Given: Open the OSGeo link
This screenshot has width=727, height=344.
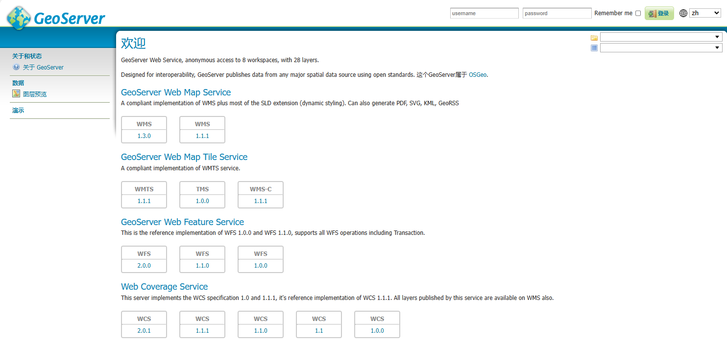Looking at the screenshot, I should [478, 75].
